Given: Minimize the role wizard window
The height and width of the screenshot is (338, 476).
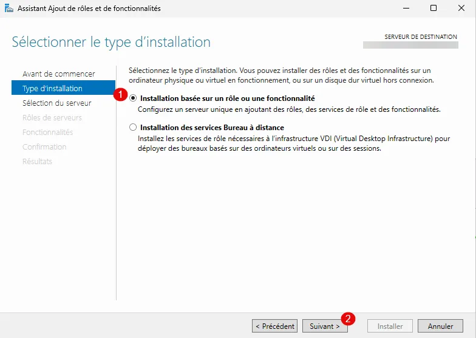Looking at the screenshot, I should 405,9.
